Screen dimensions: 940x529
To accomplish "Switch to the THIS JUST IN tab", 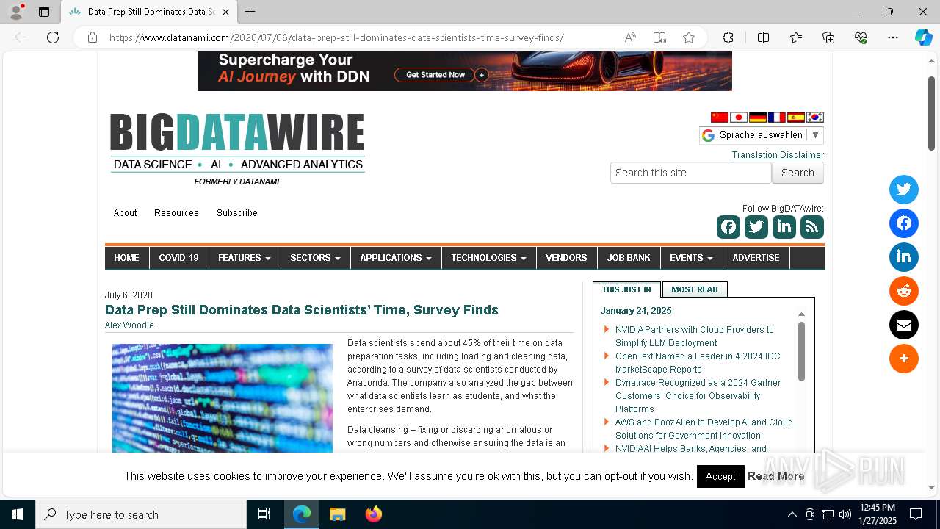I will pos(626,289).
